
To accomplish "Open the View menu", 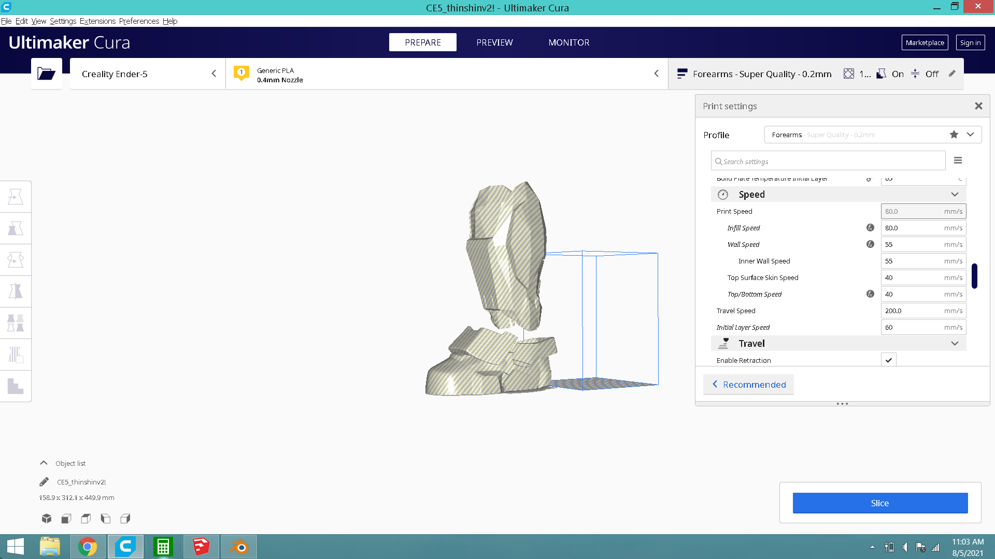I will [39, 21].
